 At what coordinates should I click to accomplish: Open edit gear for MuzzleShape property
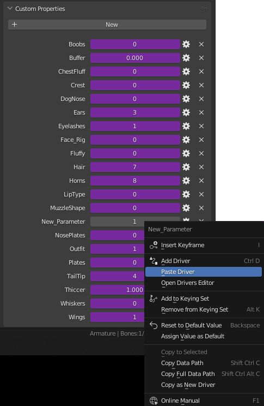click(x=186, y=208)
